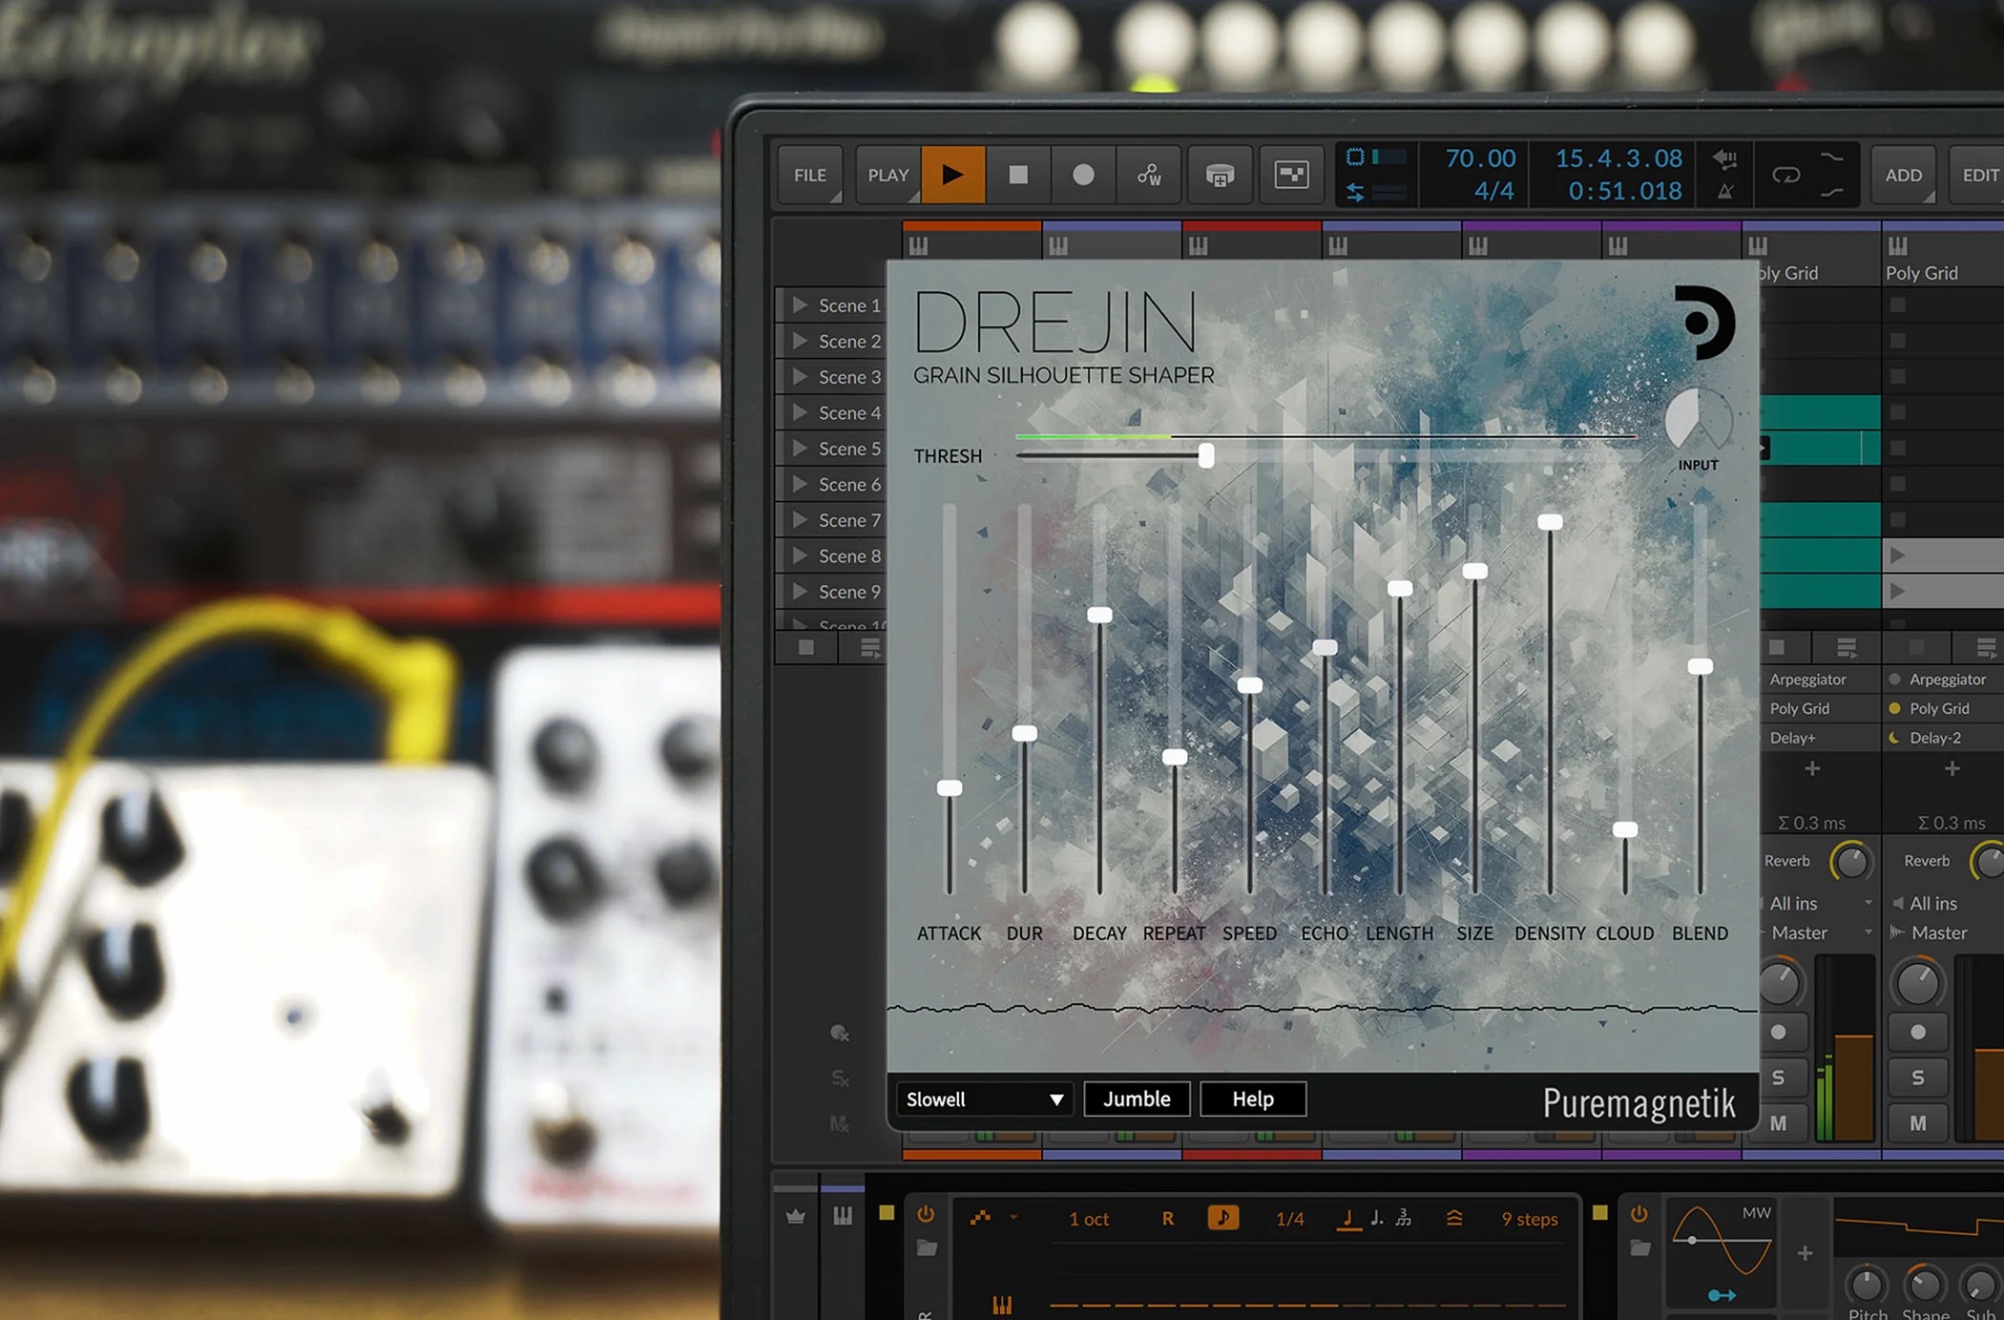The width and height of the screenshot is (2004, 1320).
Task: Launch Scene 9
Action: (801, 592)
